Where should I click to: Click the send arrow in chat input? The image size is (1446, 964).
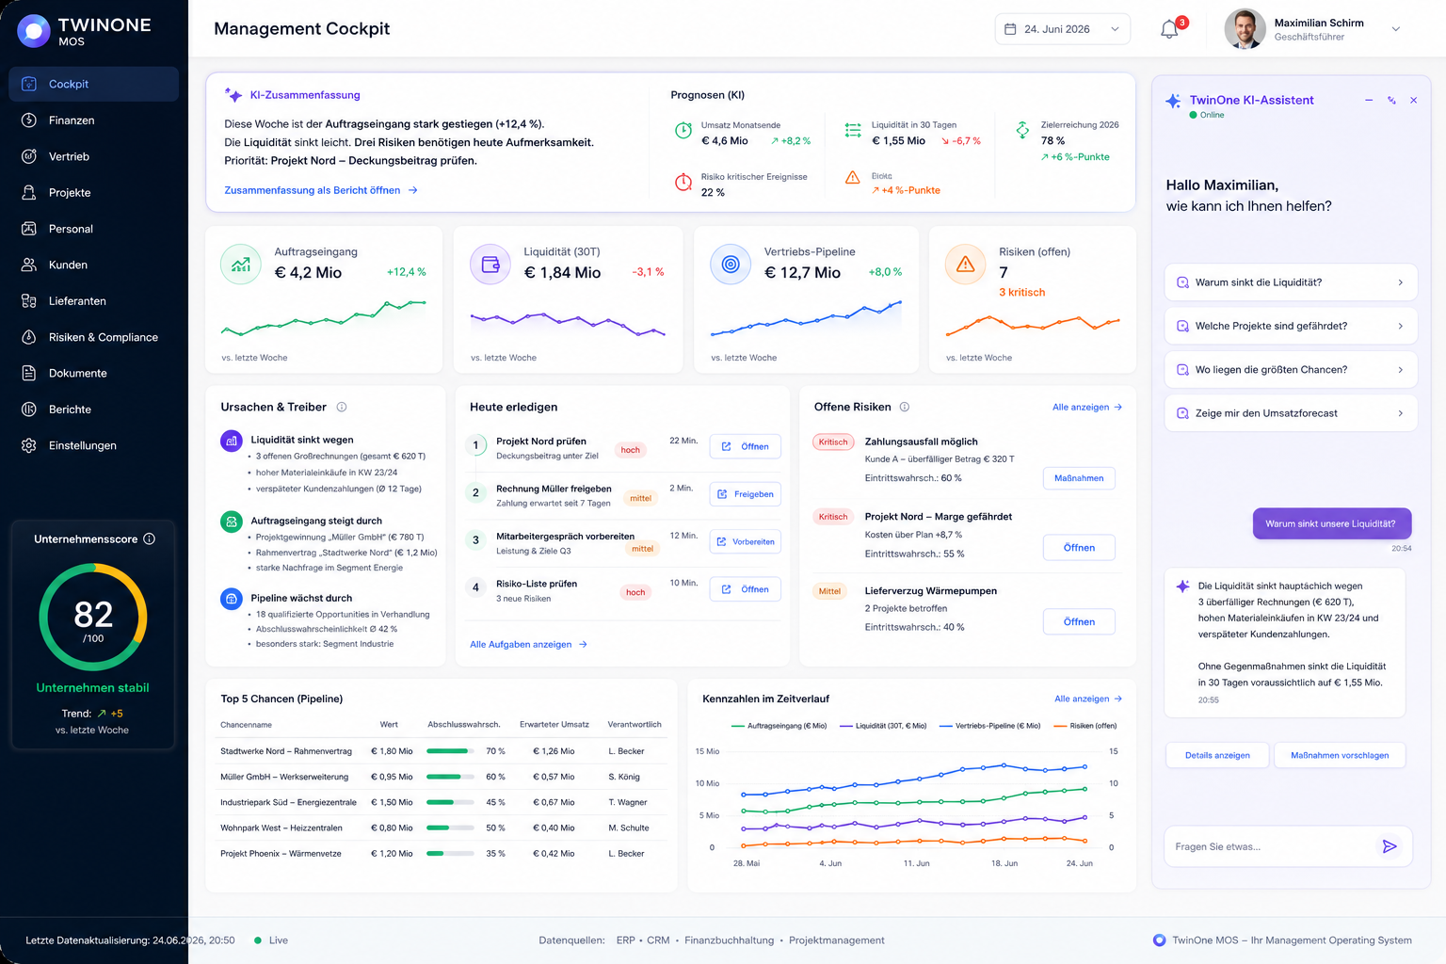tap(1390, 846)
